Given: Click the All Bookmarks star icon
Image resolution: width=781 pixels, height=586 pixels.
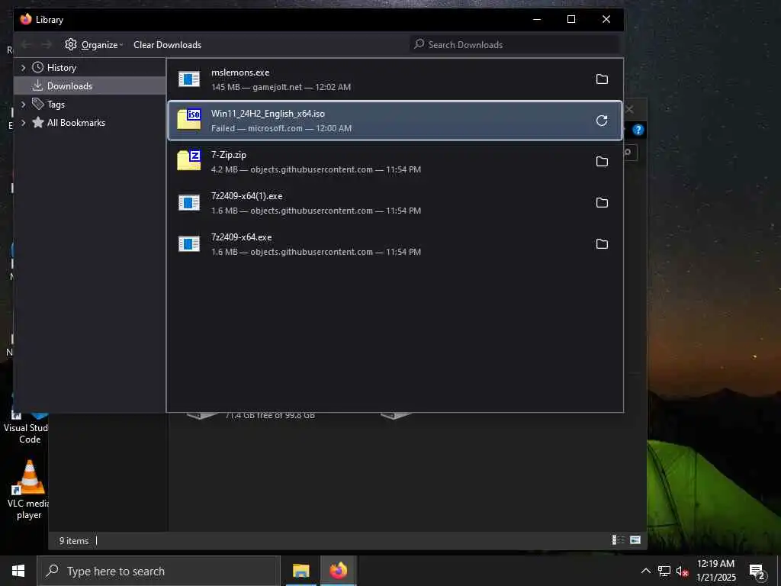Looking at the screenshot, I should pos(38,122).
